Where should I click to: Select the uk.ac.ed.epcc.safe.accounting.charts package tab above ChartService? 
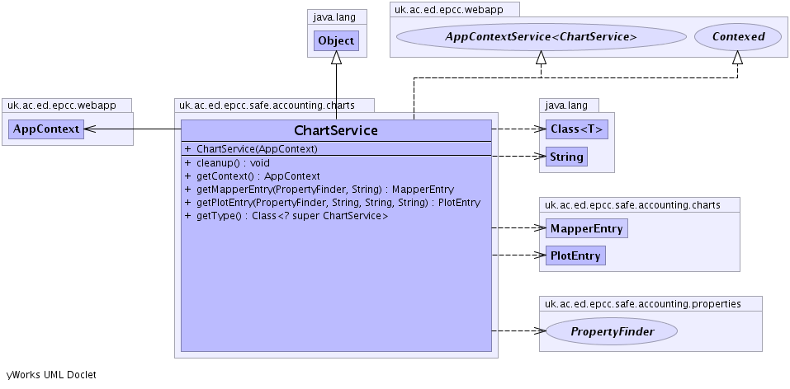point(275,105)
